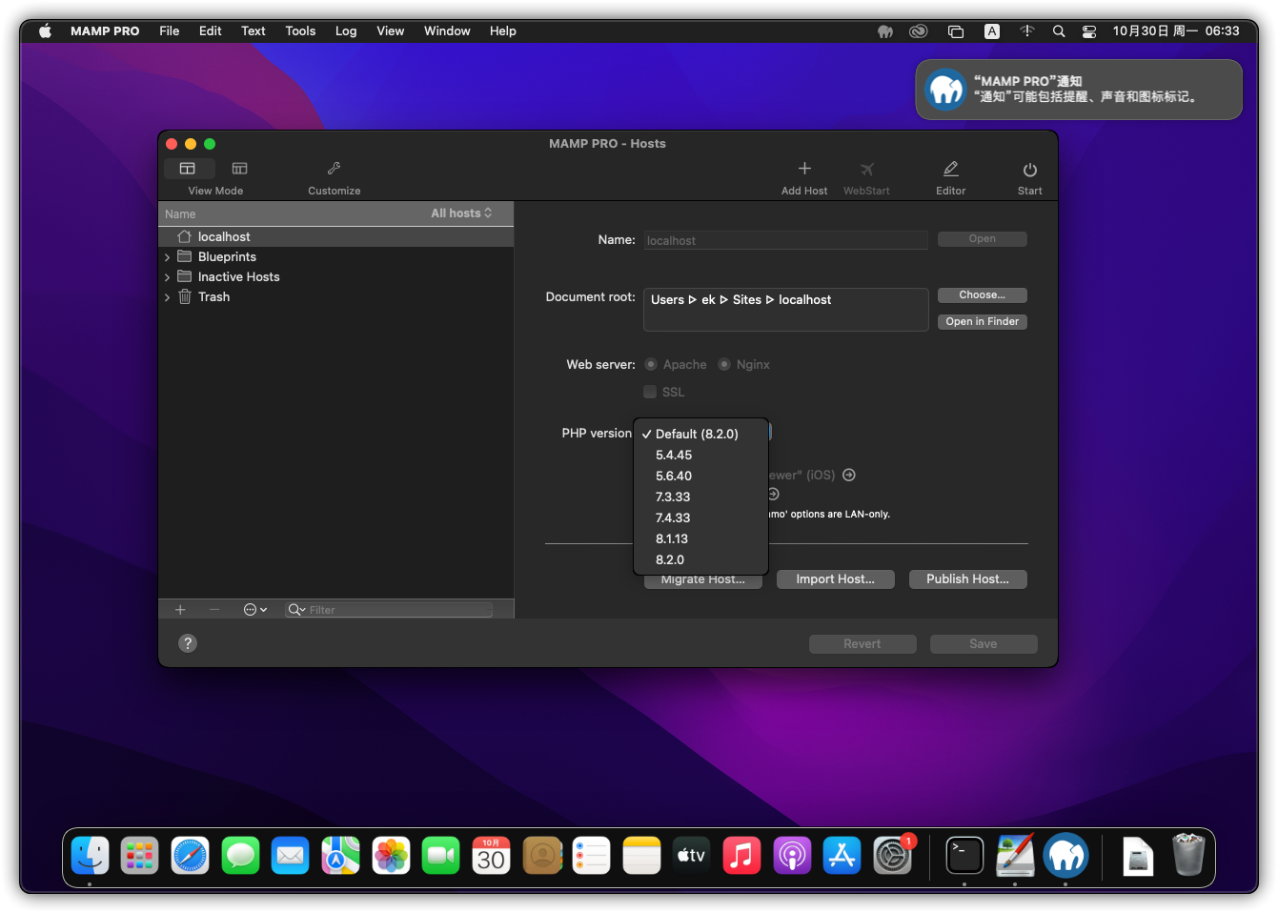
Task: Click the document root path Users ek Sites localhost
Action: click(740, 299)
